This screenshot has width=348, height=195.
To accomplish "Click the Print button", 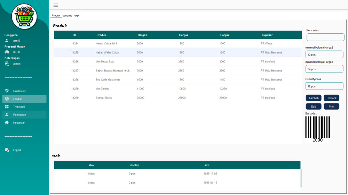I will [x=331, y=107].
